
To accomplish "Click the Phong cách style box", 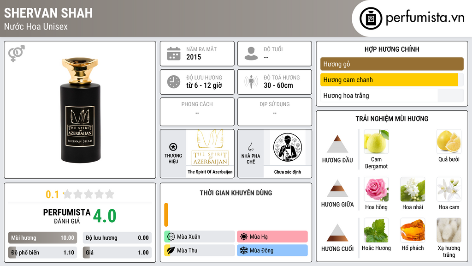I will [197, 112].
